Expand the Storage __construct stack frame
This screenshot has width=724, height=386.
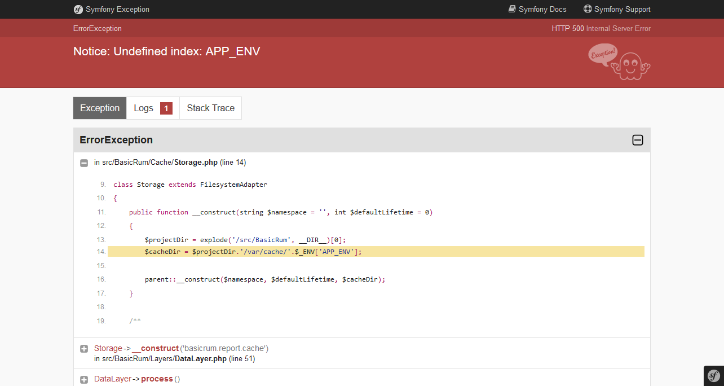click(x=83, y=348)
